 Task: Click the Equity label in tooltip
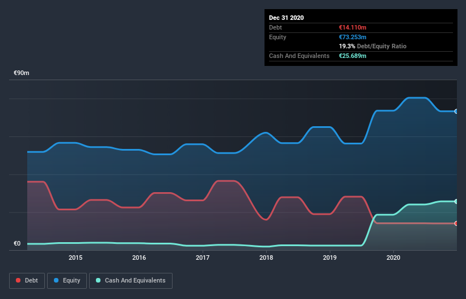278,37
